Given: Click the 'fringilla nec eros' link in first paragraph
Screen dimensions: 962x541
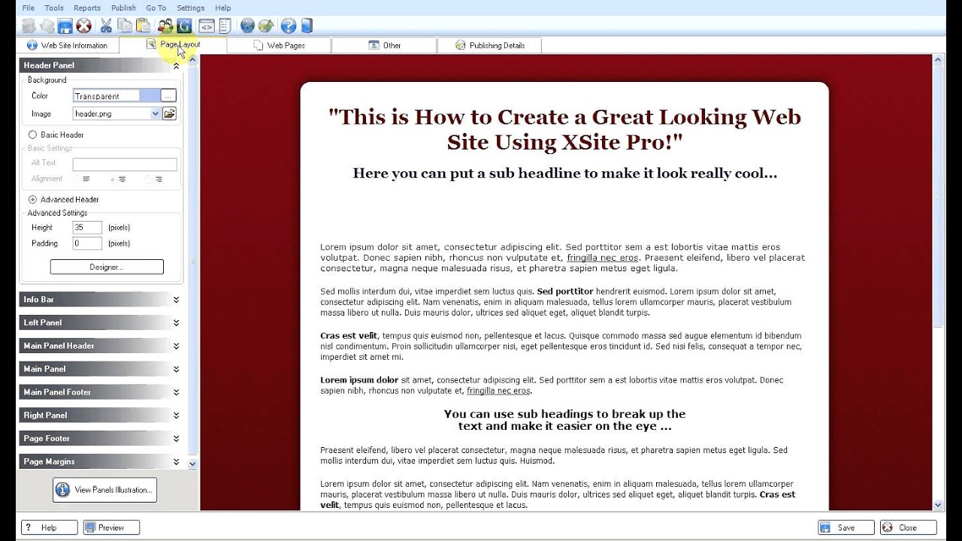Looking at the screenshot, I should click(603, 258).
